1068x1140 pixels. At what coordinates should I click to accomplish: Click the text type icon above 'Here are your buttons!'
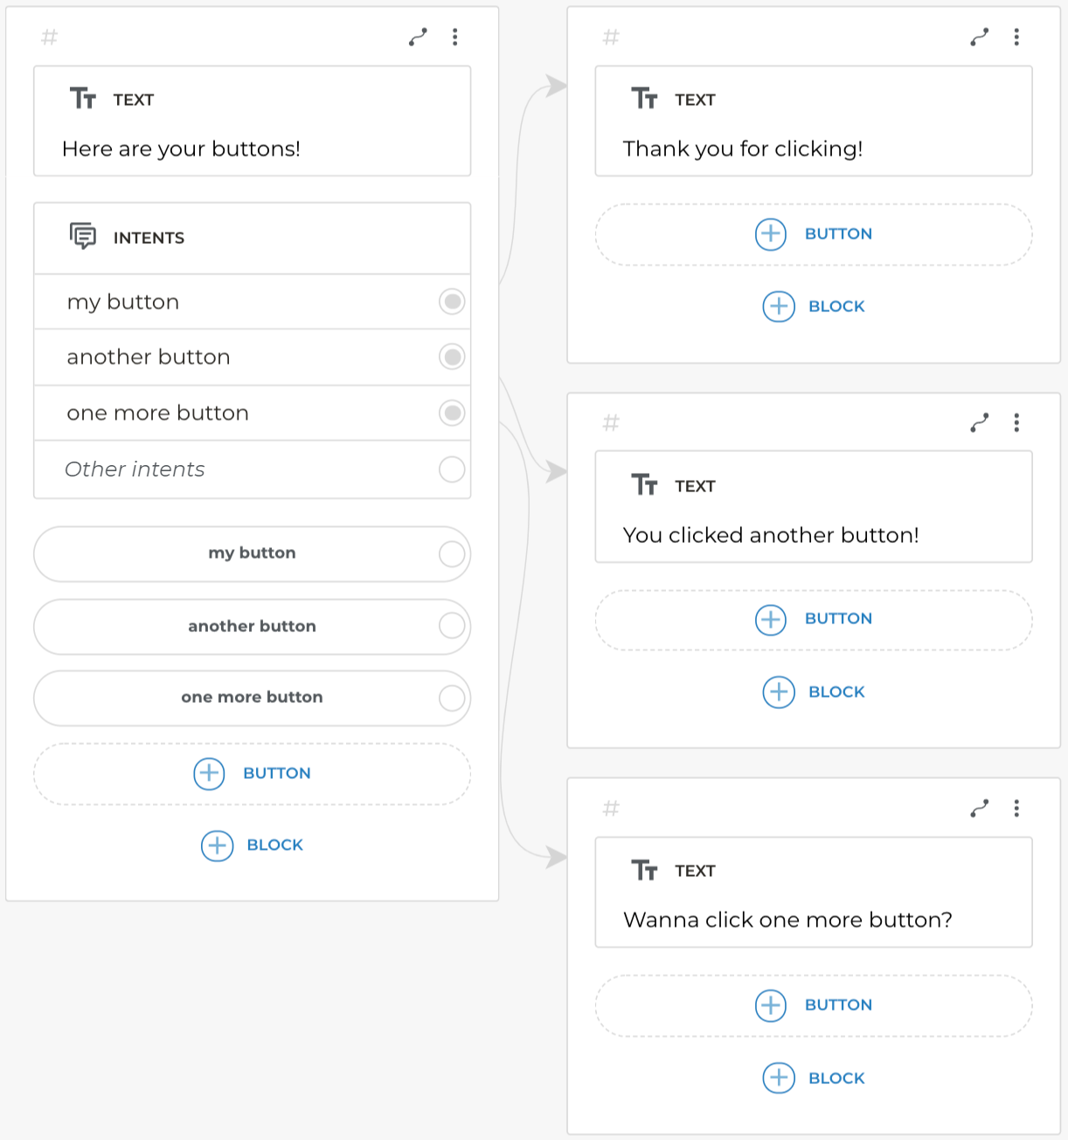point(83,99)
